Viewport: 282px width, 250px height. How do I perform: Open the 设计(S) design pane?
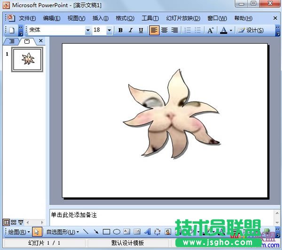pyautogui.click(x=251, y=30)
